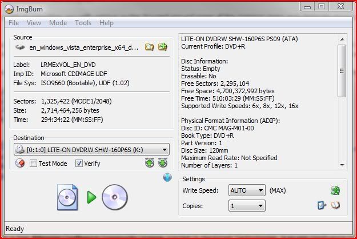Click the info panel scroll down arrow
357x239 pixels.
pos(342,165)
